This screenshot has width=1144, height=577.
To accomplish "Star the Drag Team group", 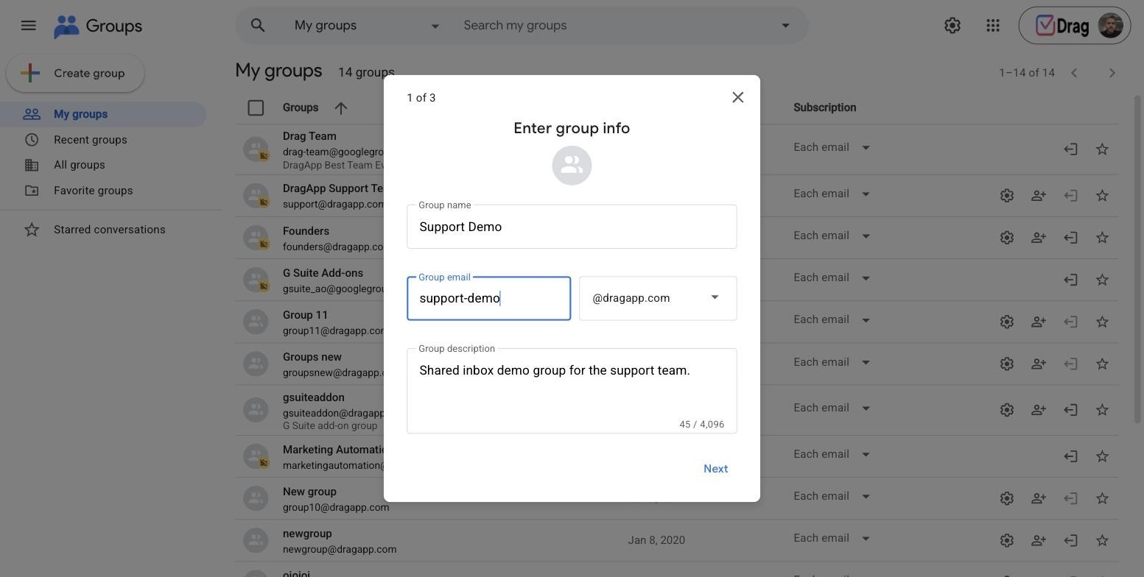I will pyautogui.click(x=1102, y=149).
